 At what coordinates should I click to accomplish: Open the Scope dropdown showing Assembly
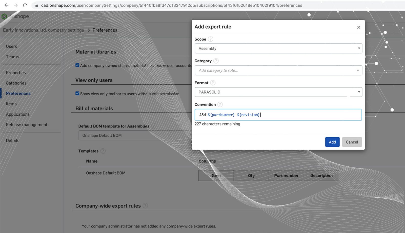pos(278,48)
